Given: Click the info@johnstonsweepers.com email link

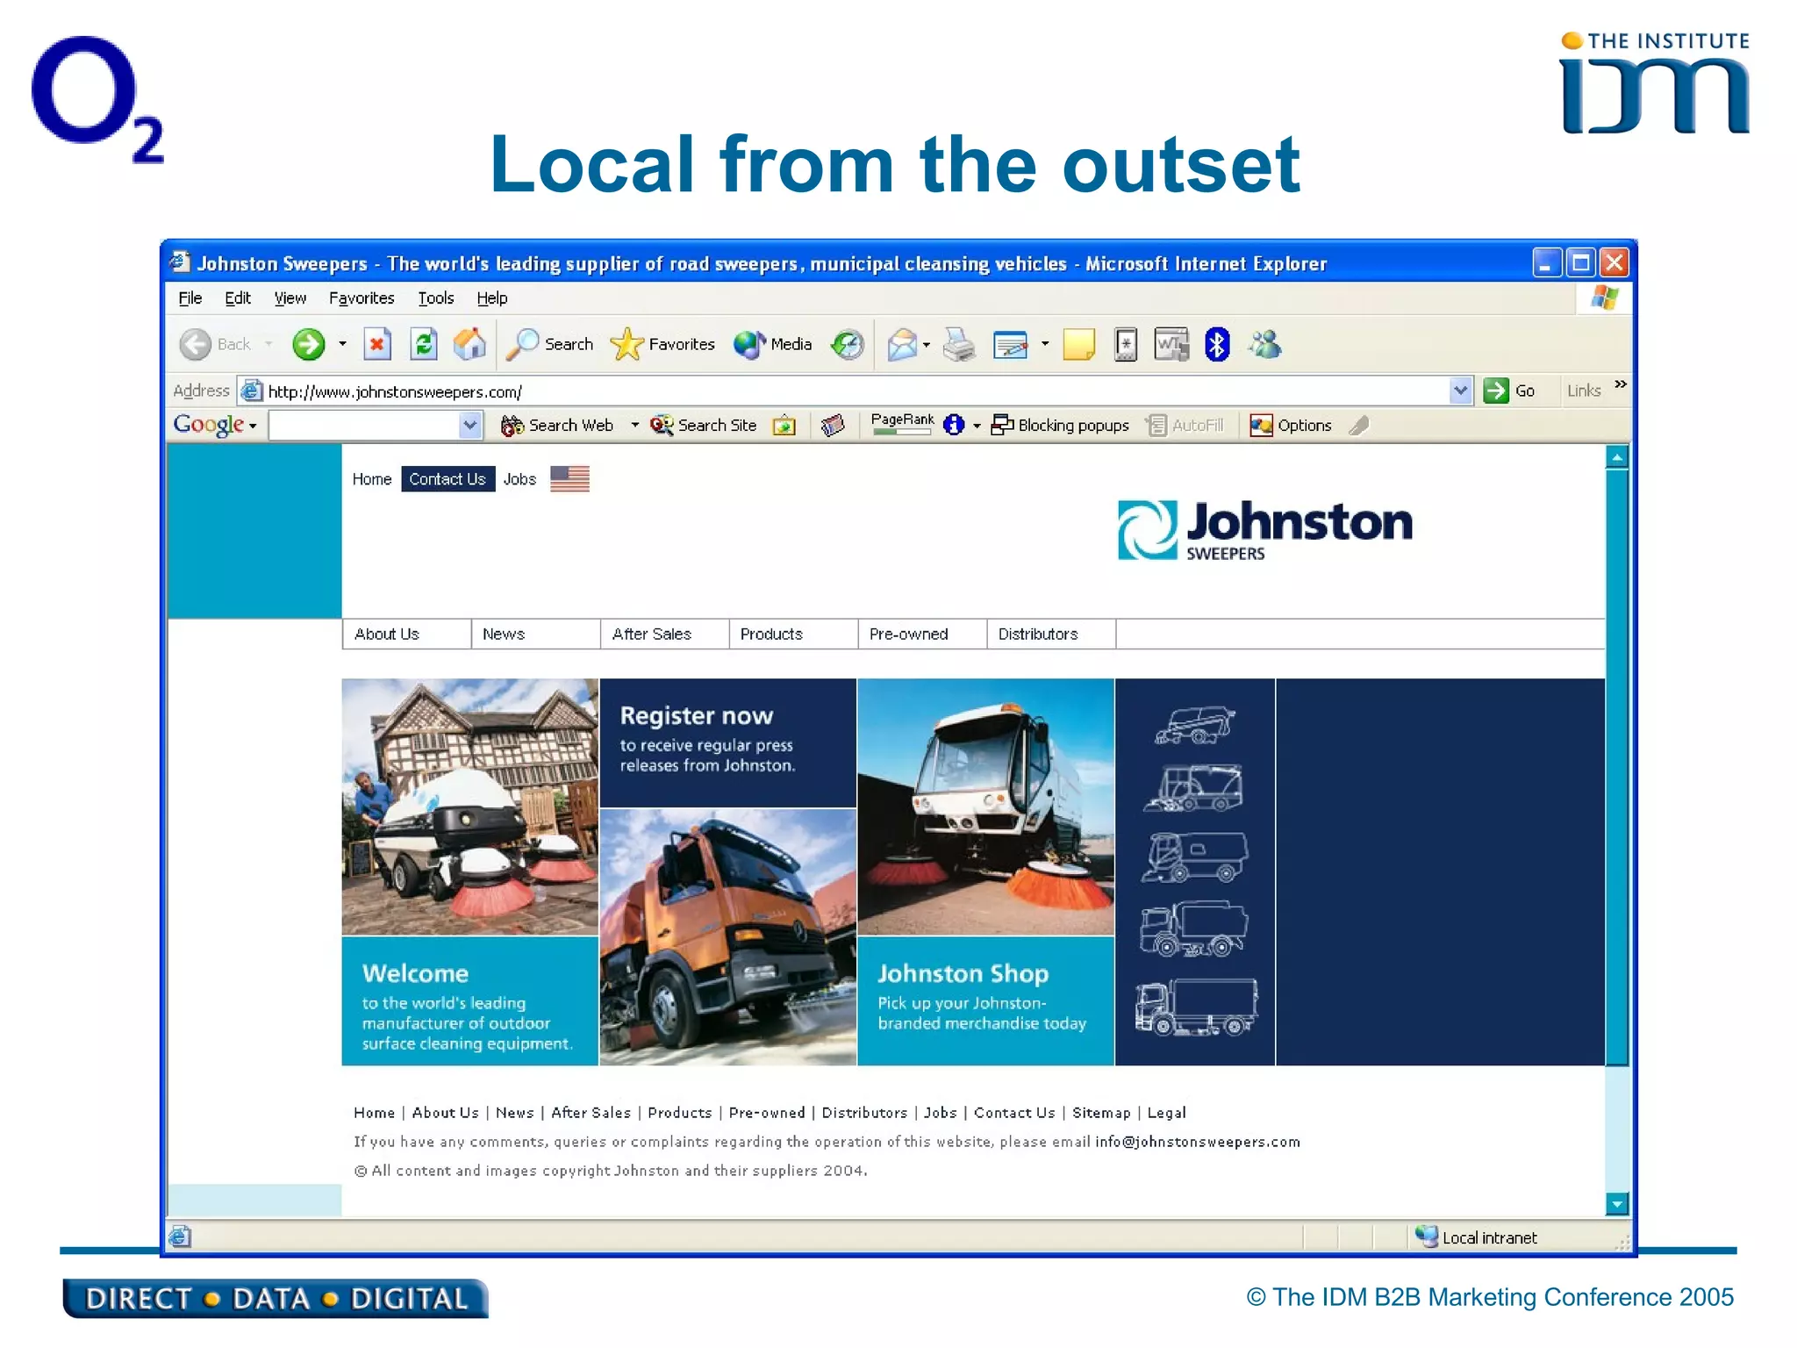Looking at the screenshot, I should (x=1198, y=1142).
